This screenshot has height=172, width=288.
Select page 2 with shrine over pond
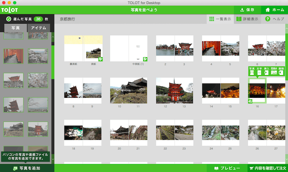(165, 48)
